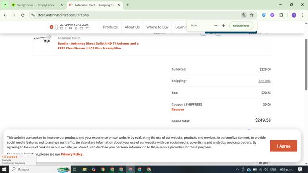Open the Extensions puzzle-piece menu
Screen dimensions: 308x173
(281, 15)
